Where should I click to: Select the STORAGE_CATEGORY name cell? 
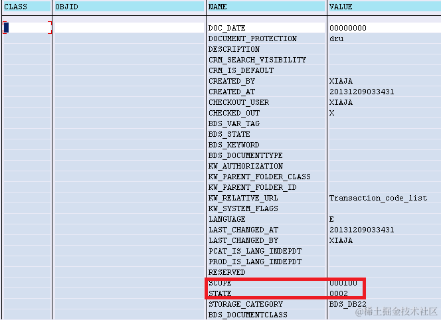[266, 304]
